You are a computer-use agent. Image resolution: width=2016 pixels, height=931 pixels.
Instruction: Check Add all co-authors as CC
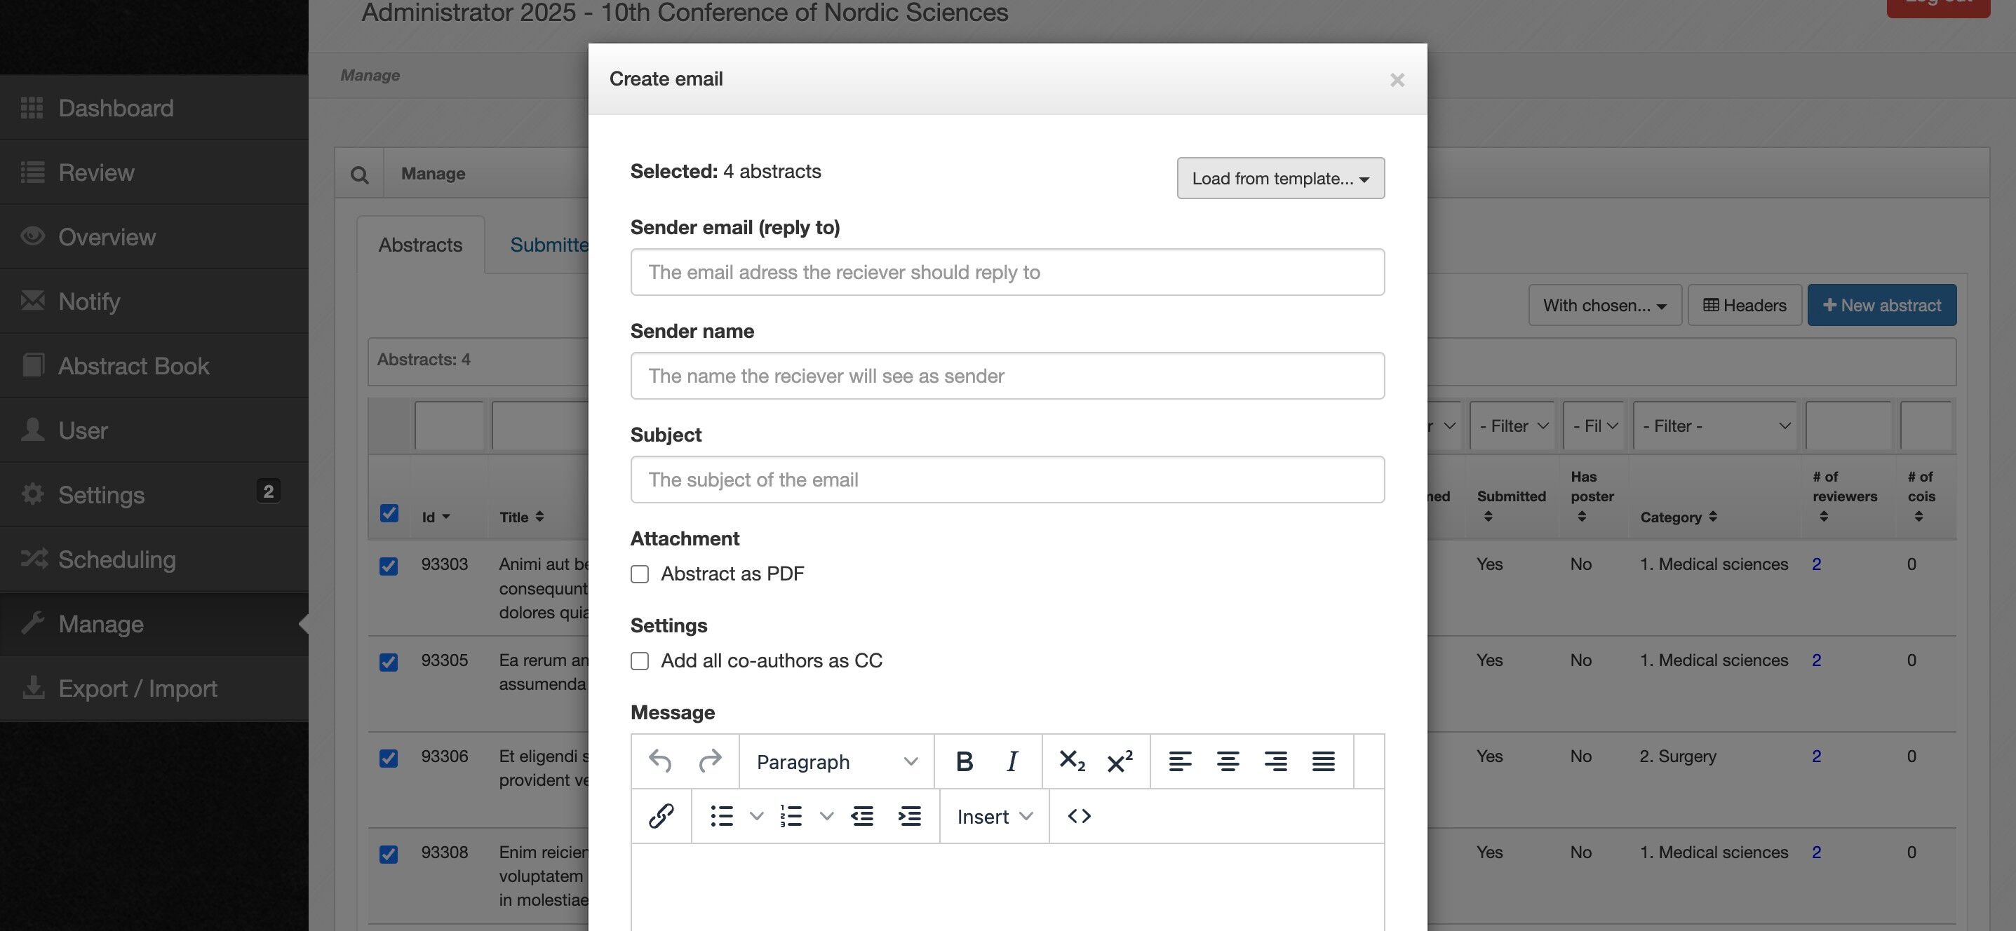tap(640, 661)
